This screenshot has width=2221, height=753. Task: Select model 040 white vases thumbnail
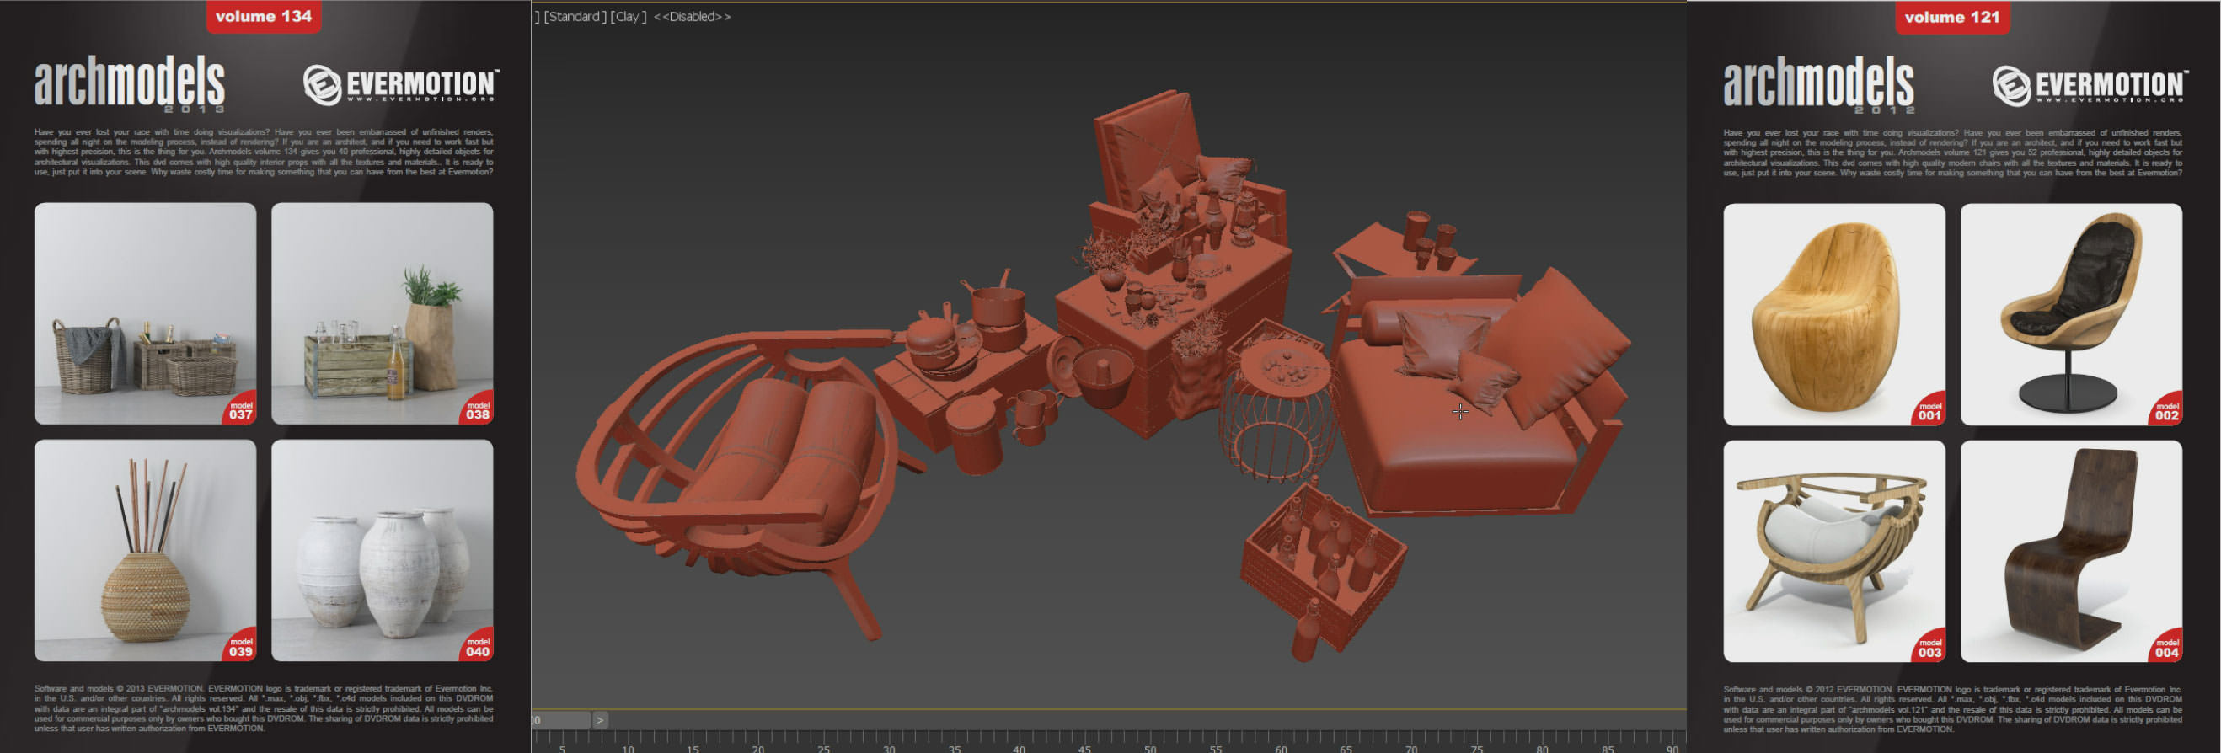click(x=382, y=551)
